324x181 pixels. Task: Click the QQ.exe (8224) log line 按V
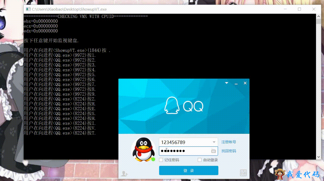(60, 128)
